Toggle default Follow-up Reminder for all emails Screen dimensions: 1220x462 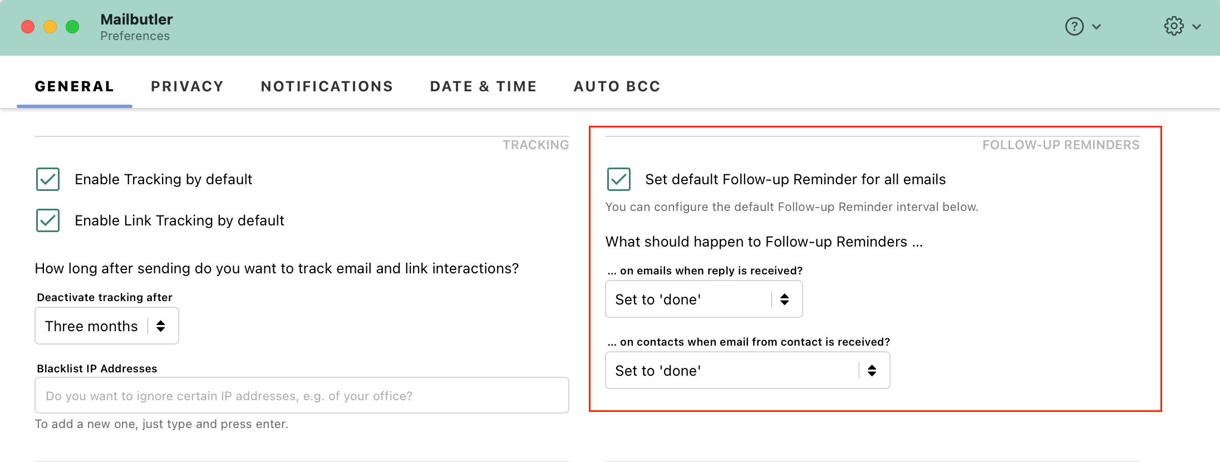[x=619, y=179]
